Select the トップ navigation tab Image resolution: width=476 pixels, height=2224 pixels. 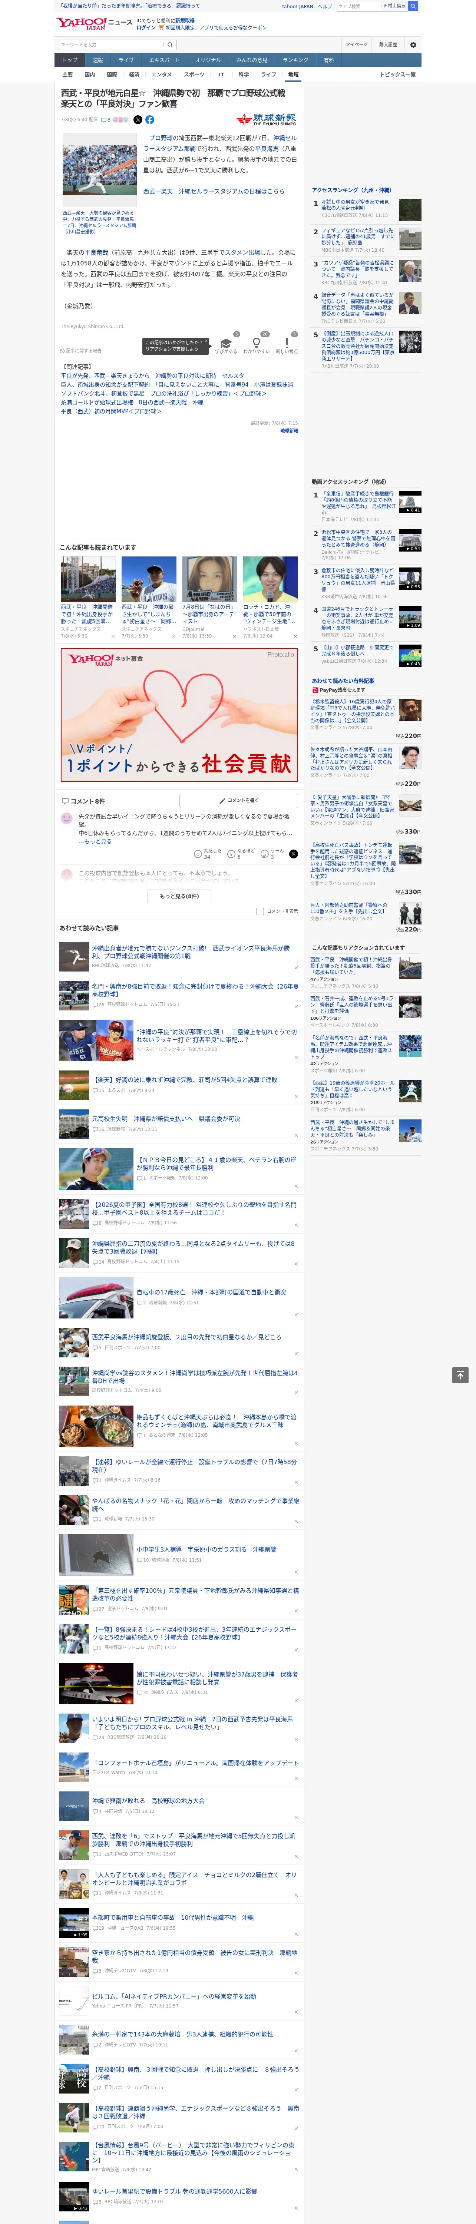pyautogui.click(x=70, y=60)
